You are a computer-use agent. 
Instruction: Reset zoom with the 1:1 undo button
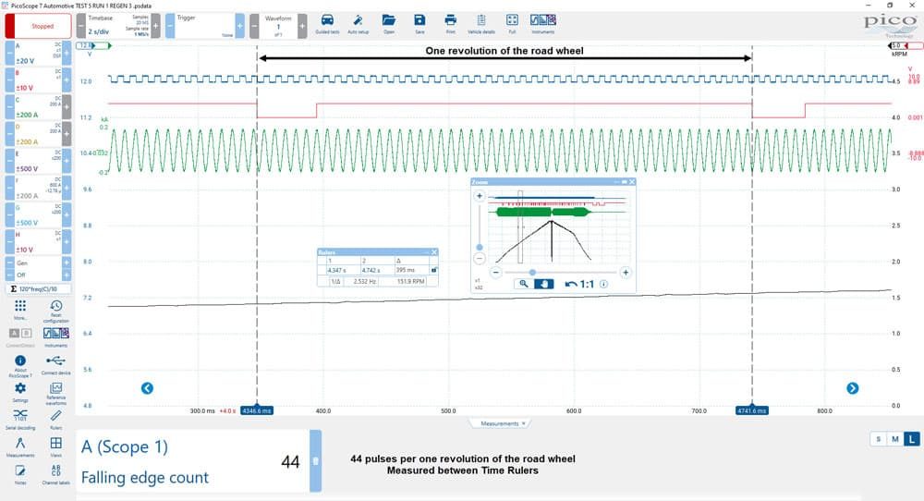579,284
